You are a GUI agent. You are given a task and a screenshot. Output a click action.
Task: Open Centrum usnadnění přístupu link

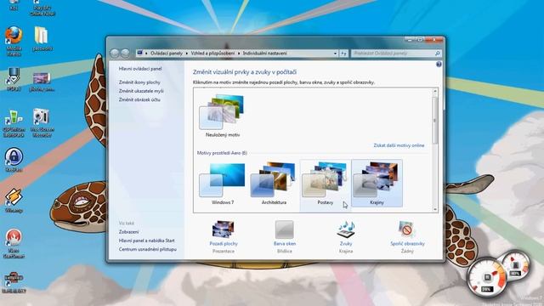pyautogui.click(x=147, y=249)
